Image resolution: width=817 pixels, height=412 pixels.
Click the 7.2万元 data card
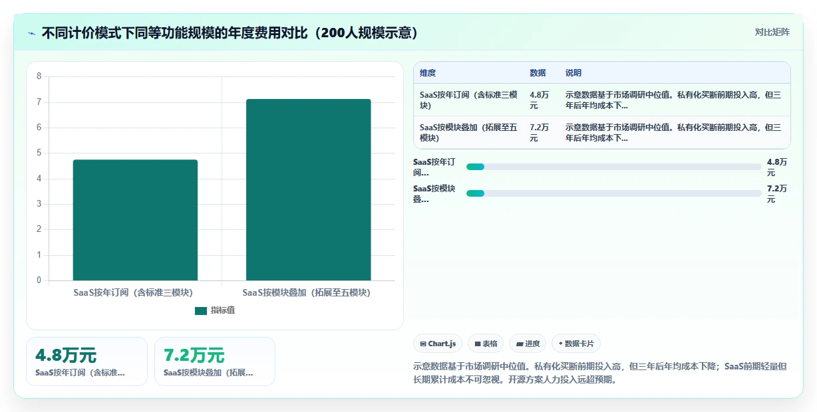click(x=215, y=361)
